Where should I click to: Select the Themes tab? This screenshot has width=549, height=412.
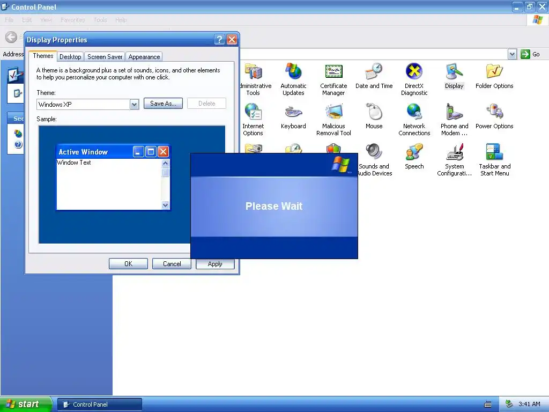click(43, 56)
